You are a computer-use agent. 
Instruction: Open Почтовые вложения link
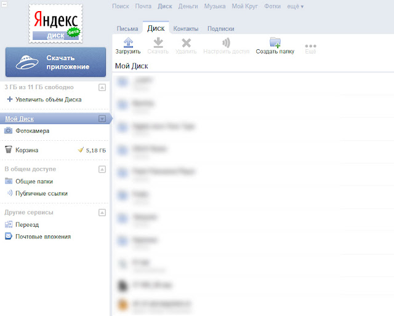point(43,237)
